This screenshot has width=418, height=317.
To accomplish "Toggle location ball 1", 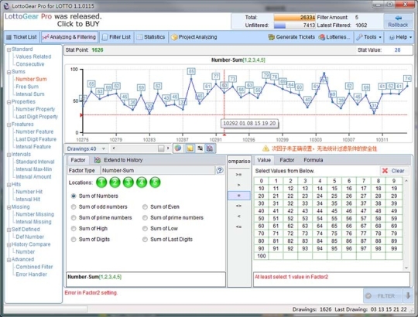I will pyautogui.click(x=101, y=182).
